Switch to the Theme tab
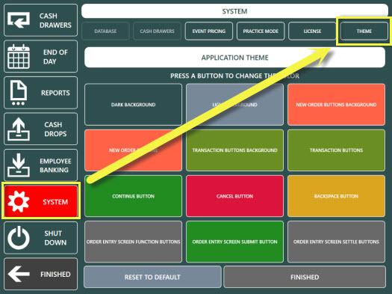The width and height of the screenshot is (392, 294). pyautogui.click(x=364, y=31)
